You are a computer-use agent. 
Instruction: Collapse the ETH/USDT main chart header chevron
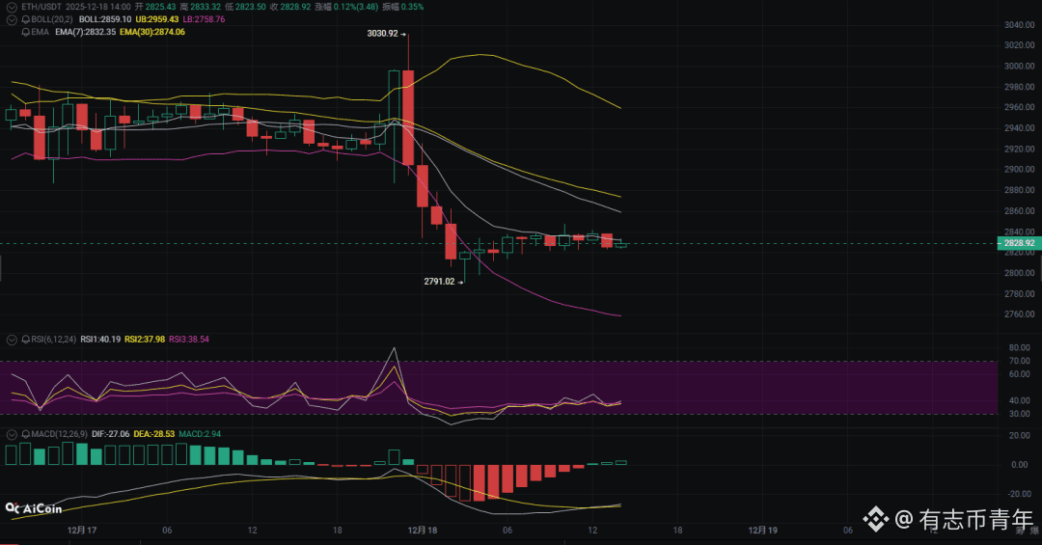click(x=12, y=8)
